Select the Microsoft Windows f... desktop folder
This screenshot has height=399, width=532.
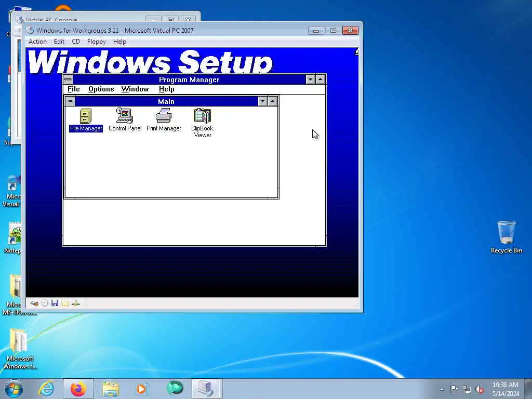[20, 349]
